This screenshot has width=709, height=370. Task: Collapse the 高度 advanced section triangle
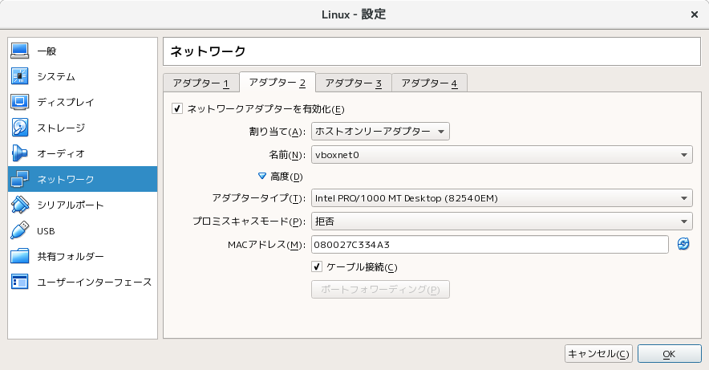pos(261,176)
